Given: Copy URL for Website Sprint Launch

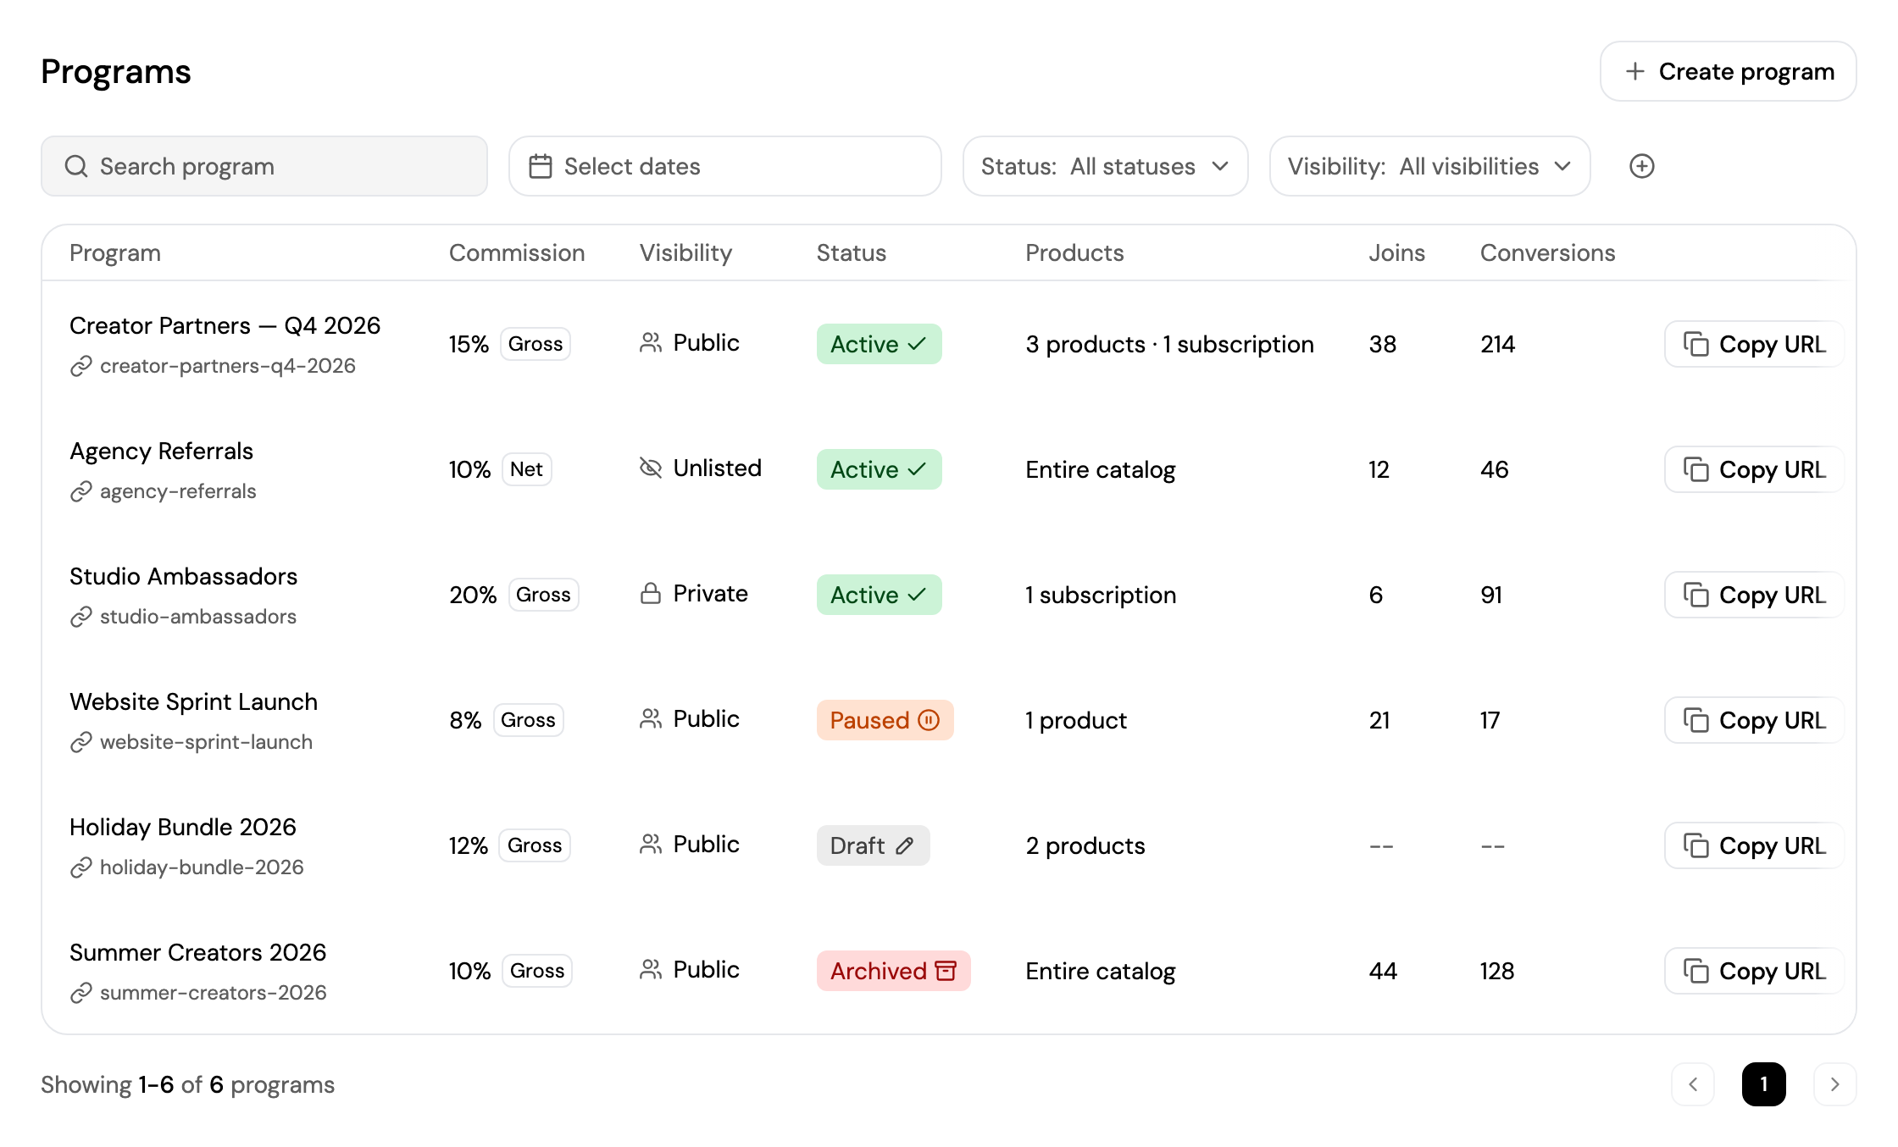Looking at the screenshot, I should pos(1754,720).
